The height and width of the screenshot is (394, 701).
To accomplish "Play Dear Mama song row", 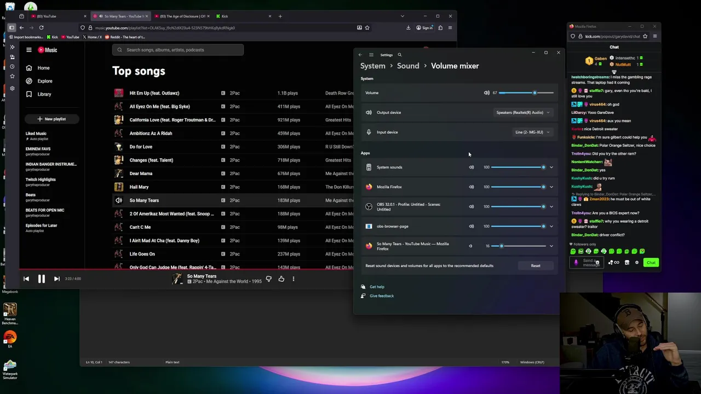I will tap(141, 173).
